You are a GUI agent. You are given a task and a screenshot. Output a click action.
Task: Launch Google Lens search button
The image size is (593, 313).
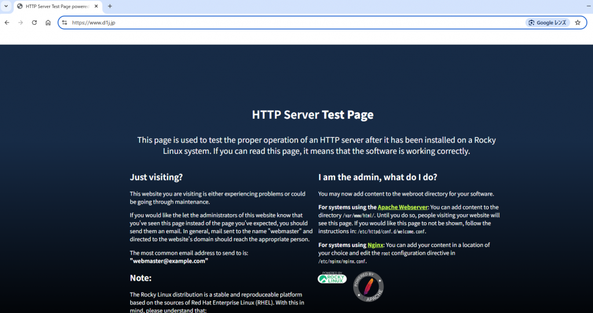click(547, 23)
